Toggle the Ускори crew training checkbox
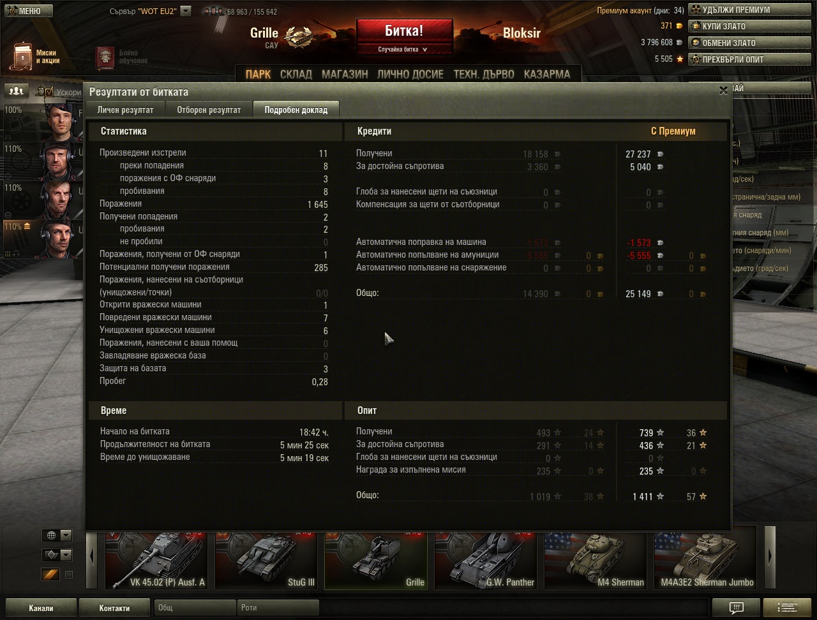Screen dimensions: 817x620 pyautogui.click(x=49, y=92)
